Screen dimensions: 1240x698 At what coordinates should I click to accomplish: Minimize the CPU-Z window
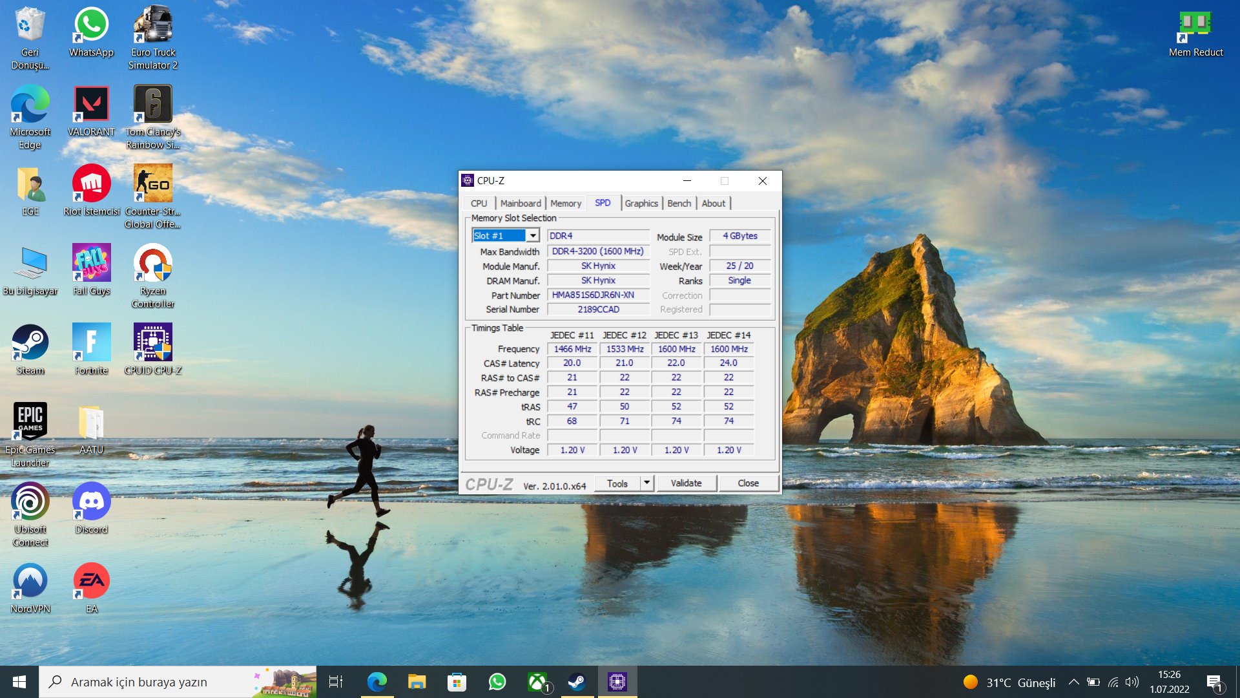[x=687, y=181]
